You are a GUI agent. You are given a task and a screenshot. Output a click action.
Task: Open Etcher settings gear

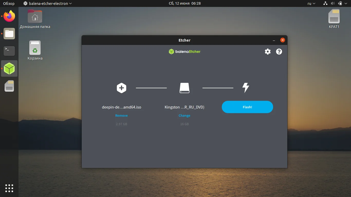click(268, 52)
